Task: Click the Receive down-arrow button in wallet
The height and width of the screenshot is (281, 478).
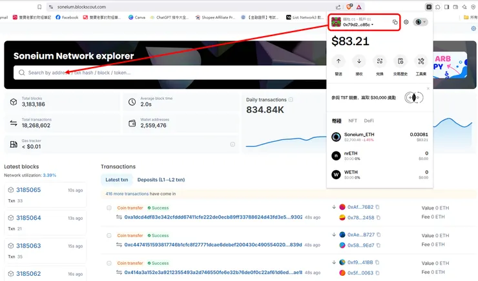Action: (x=359, y=61)
